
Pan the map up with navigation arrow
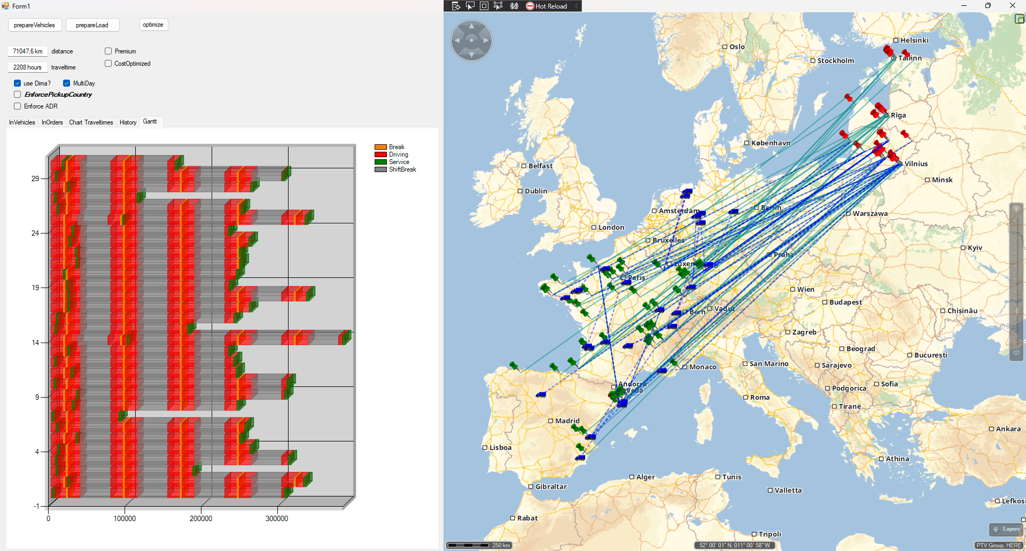point(471,26)
